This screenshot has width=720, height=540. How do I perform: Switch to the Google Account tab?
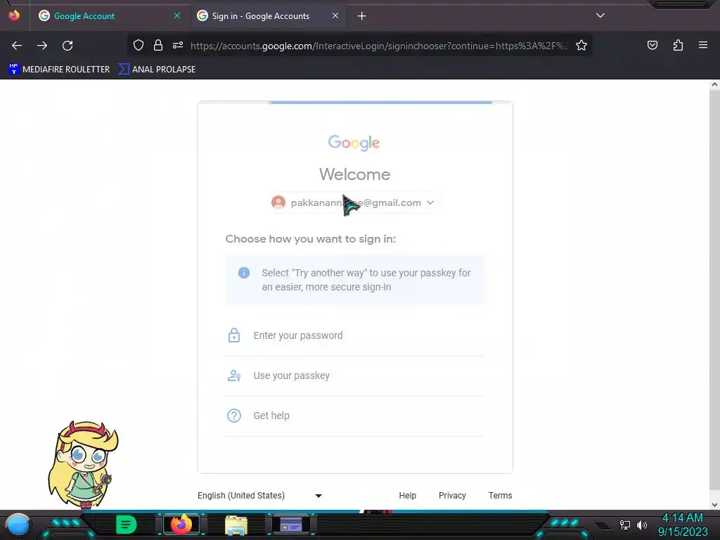109,16
